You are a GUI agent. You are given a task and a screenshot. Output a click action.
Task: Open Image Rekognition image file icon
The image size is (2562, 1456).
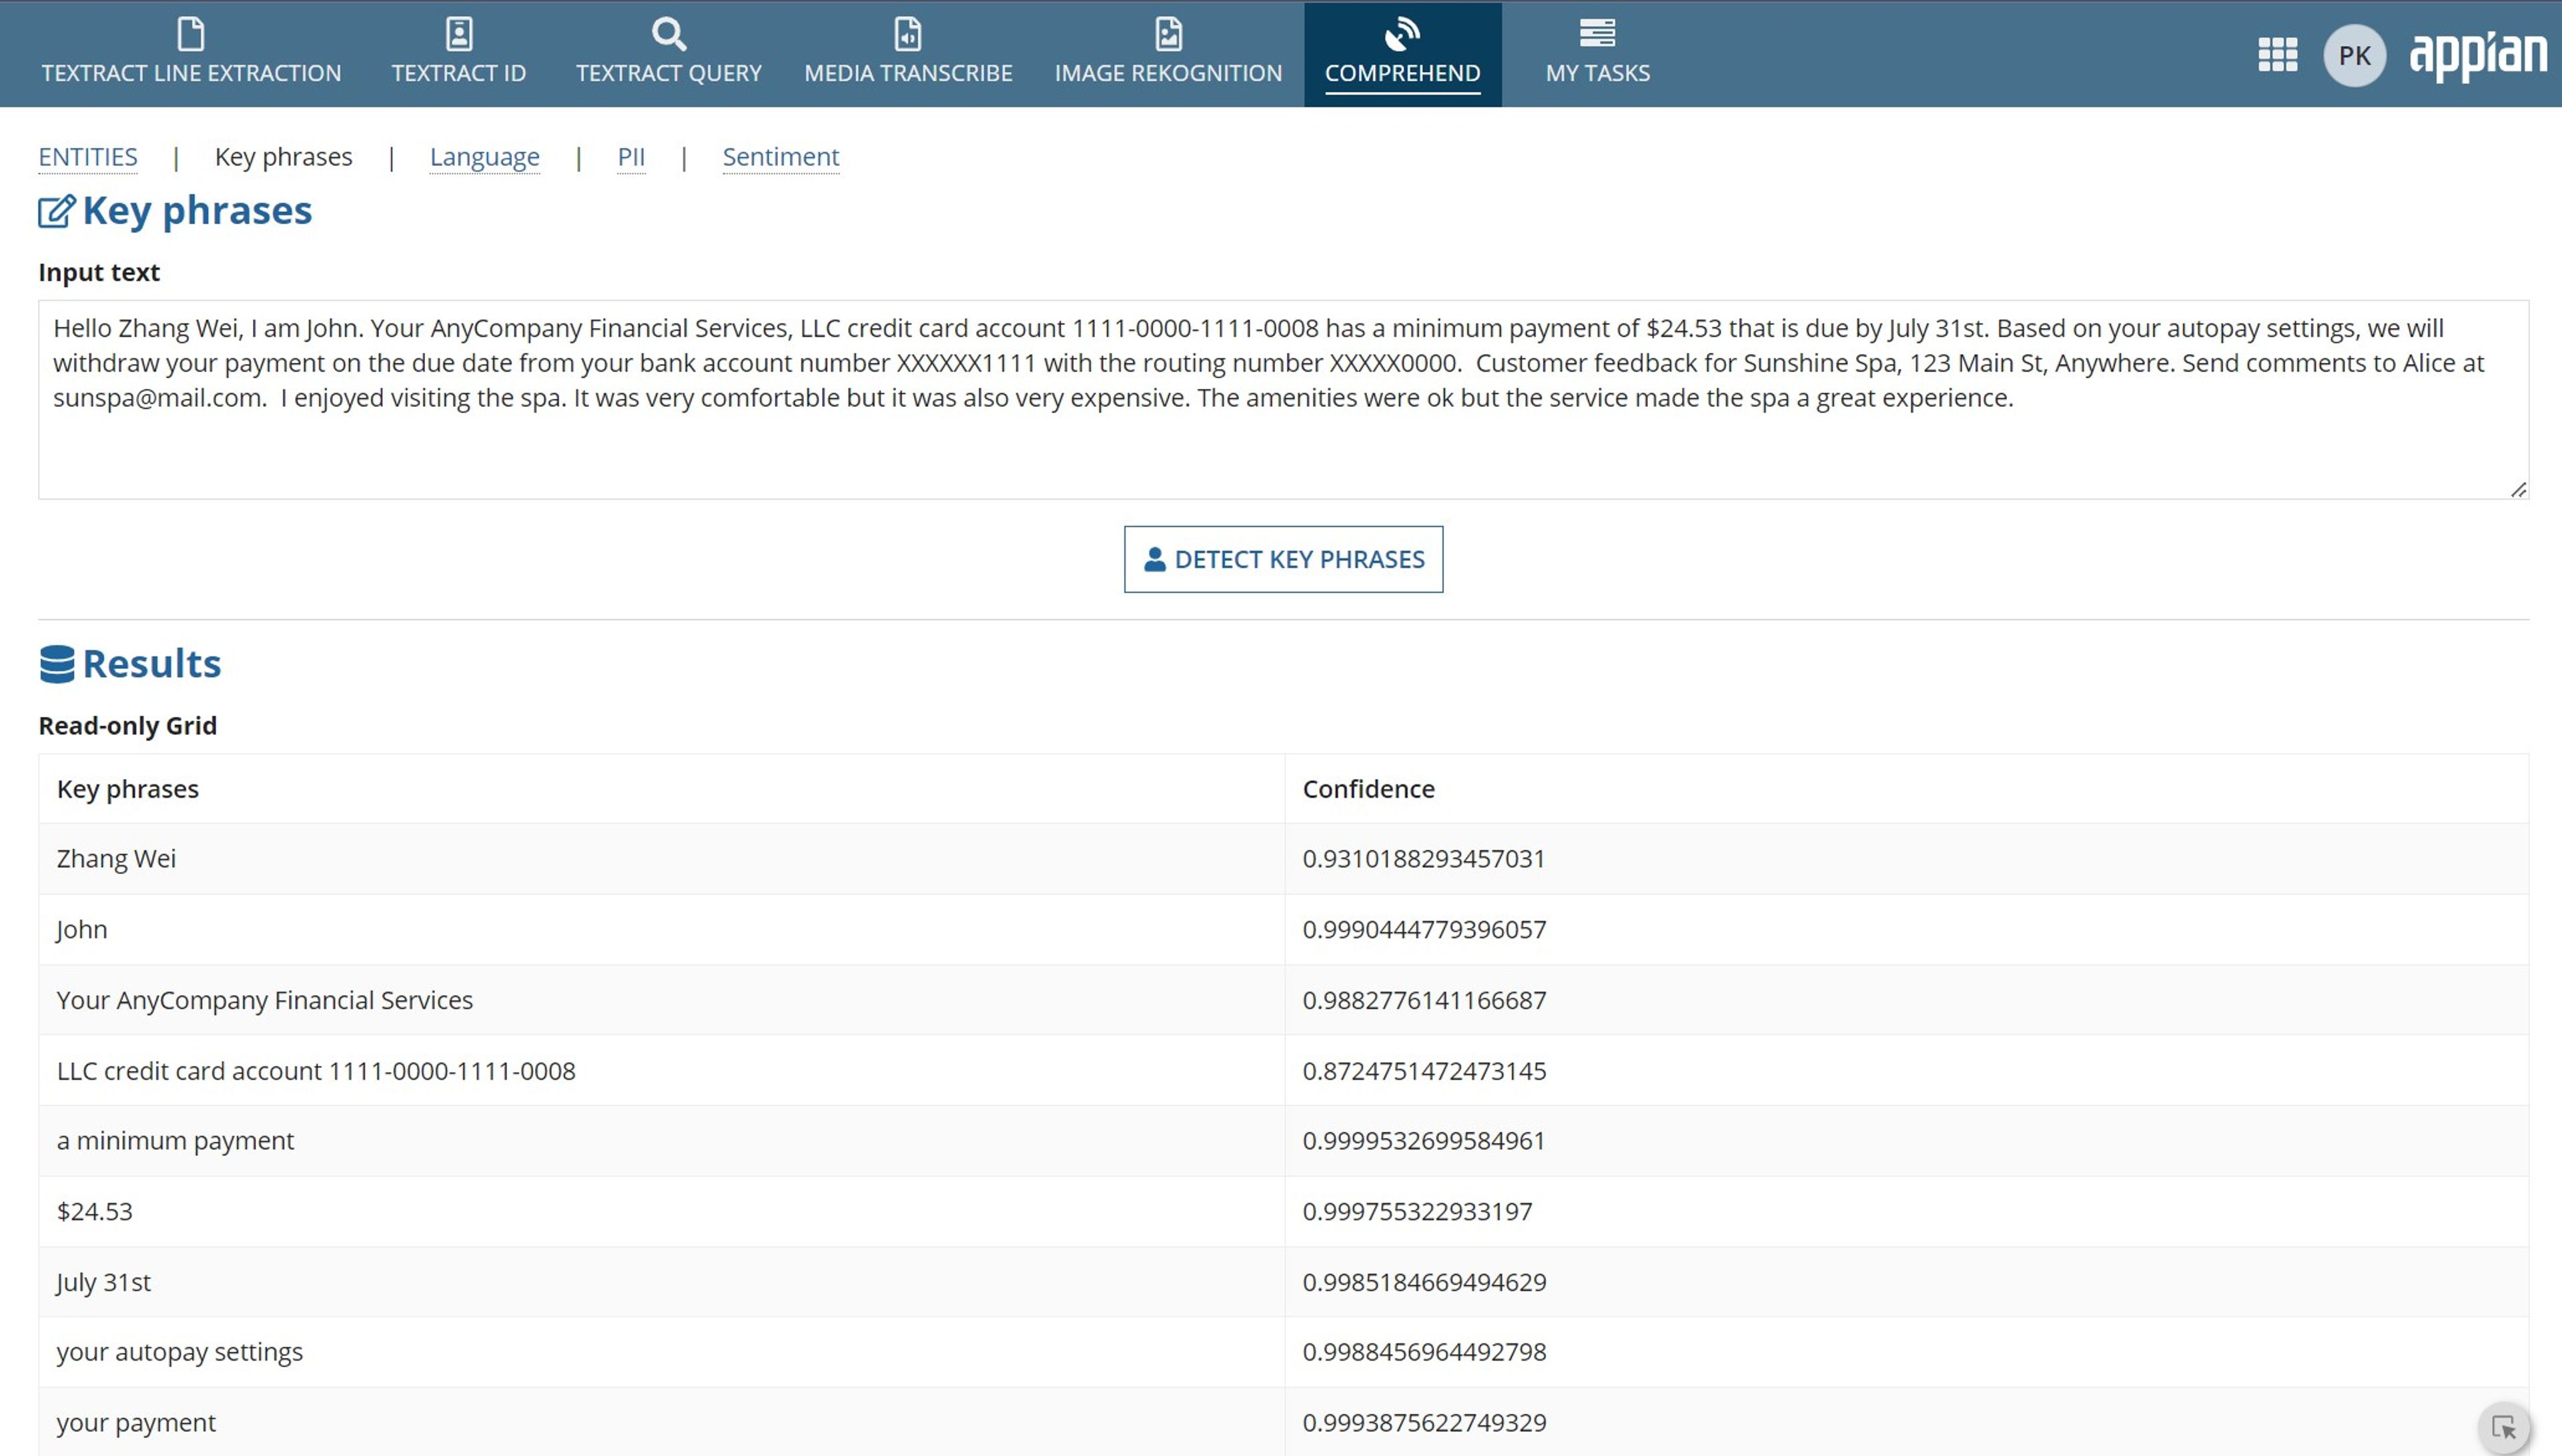1168,34
